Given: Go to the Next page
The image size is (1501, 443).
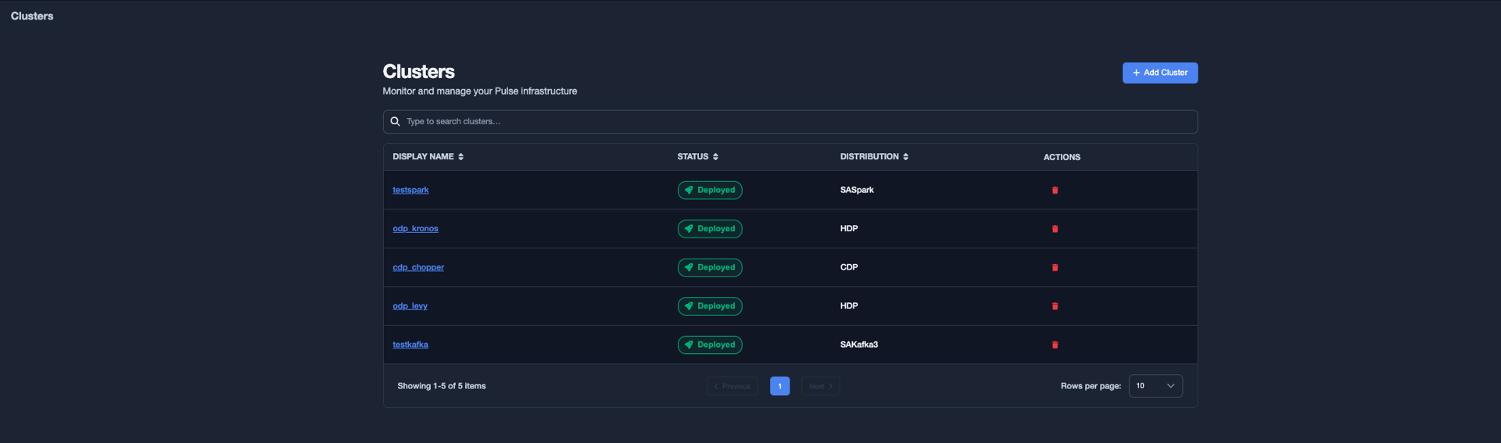Looking at the screenshot, I should click(x=821, y=386).
